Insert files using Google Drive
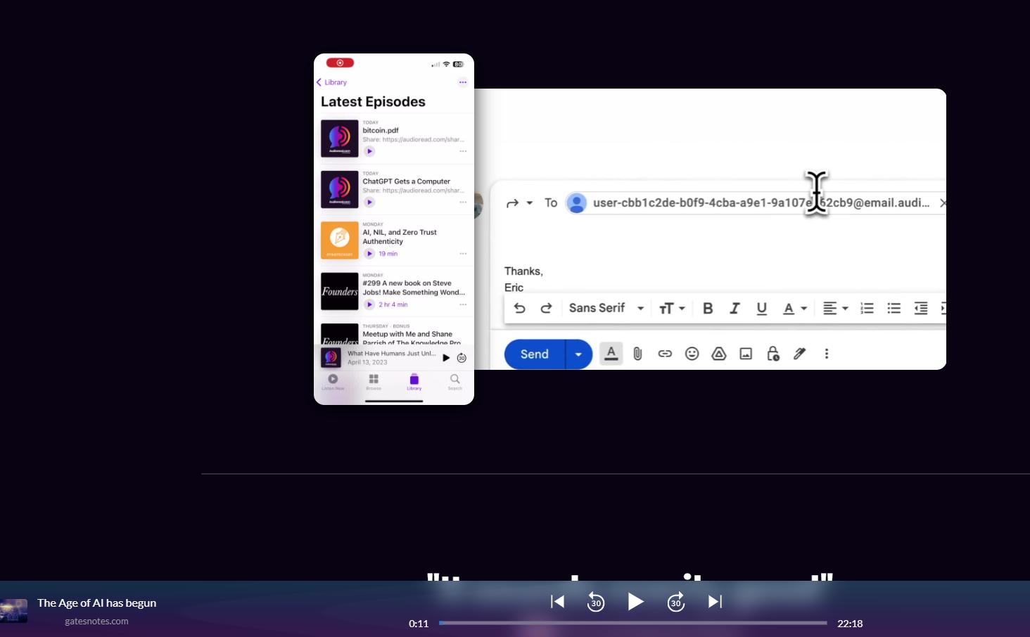This screenshot has height=637, width=1030. [718, 354]
